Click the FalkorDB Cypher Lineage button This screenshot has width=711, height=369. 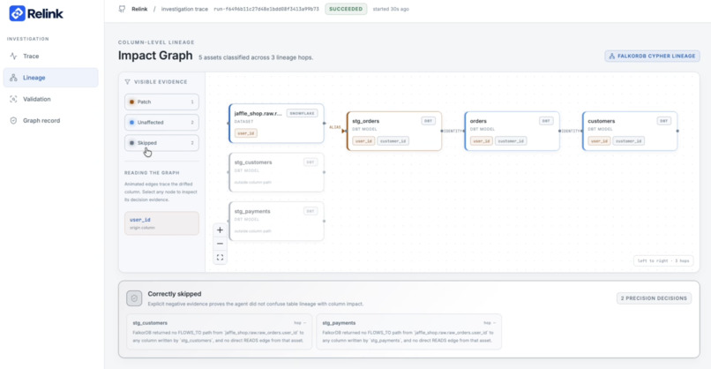coord(652,56)
